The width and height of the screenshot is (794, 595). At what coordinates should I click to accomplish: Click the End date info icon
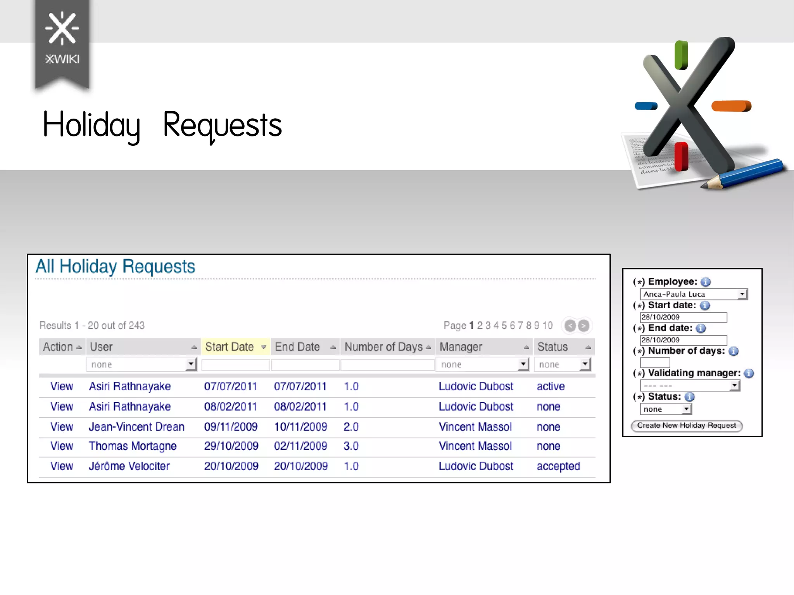(x=701, y=328)
